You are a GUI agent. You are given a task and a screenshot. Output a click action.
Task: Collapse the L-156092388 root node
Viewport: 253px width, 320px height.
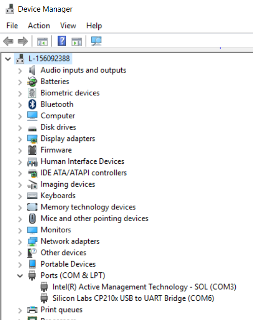8,59
